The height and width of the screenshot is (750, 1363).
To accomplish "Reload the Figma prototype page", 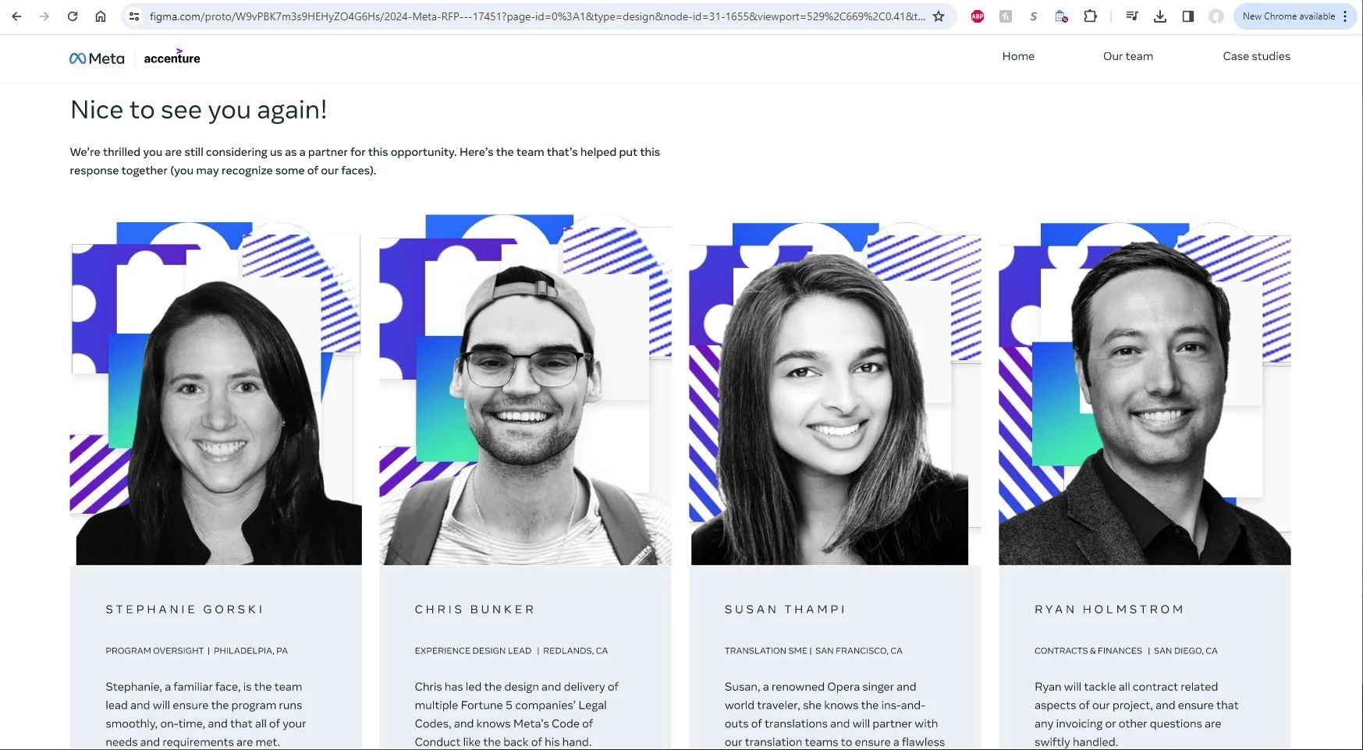I will (73, 16).
